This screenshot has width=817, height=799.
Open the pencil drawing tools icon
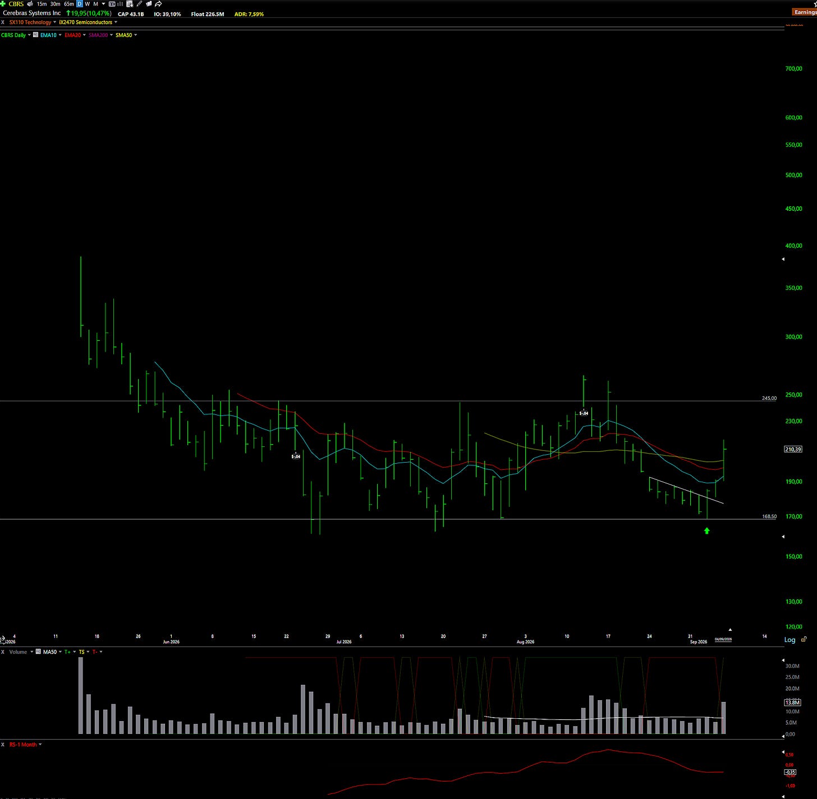[x=139, y=4]
